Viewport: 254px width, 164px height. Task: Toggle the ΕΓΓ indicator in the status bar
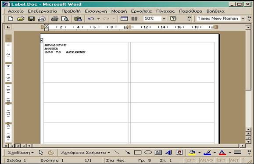191,161
